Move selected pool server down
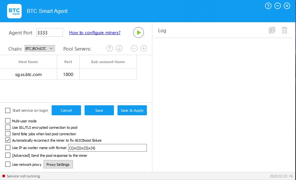The width and height of the screenshot is (296, 180). (x=119, y=48)
